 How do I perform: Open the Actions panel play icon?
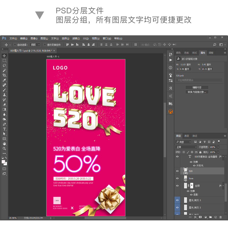click(x=170, y=60)
